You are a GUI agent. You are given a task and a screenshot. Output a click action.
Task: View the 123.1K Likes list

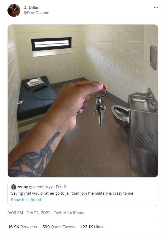click(x=92, y=227)
